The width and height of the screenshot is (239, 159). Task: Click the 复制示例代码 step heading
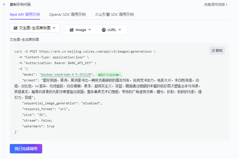(x=20, y=5)
